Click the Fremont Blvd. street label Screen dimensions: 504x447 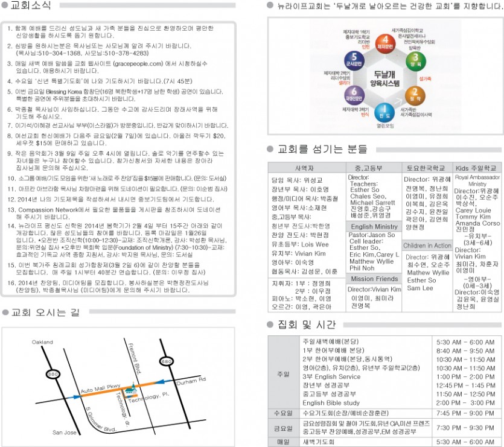click(x=135, y=359)
